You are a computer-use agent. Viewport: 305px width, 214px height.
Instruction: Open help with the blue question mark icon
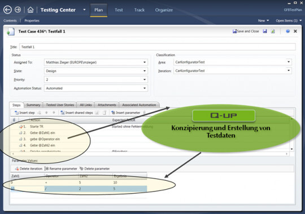(287, 31)
